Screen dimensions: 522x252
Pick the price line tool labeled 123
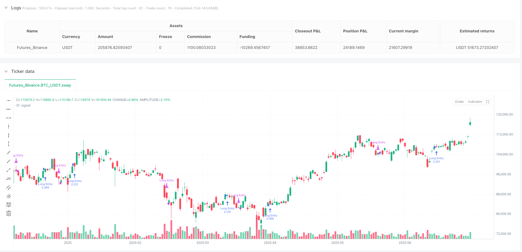click(9, 179)
